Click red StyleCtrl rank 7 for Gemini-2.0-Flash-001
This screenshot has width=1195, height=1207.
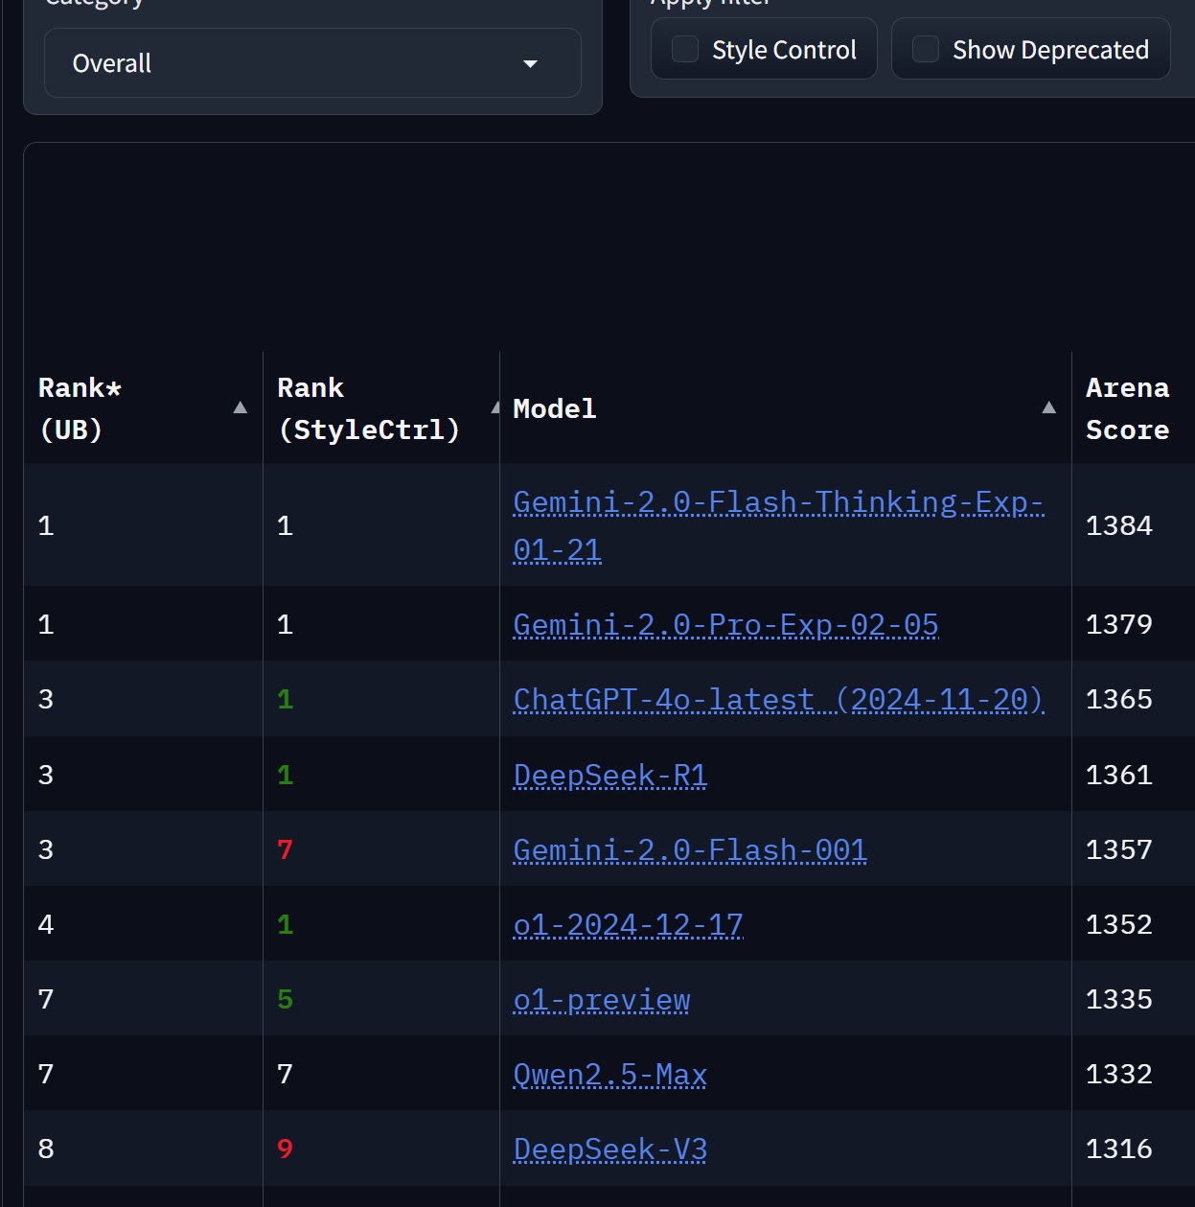[285, 849]
